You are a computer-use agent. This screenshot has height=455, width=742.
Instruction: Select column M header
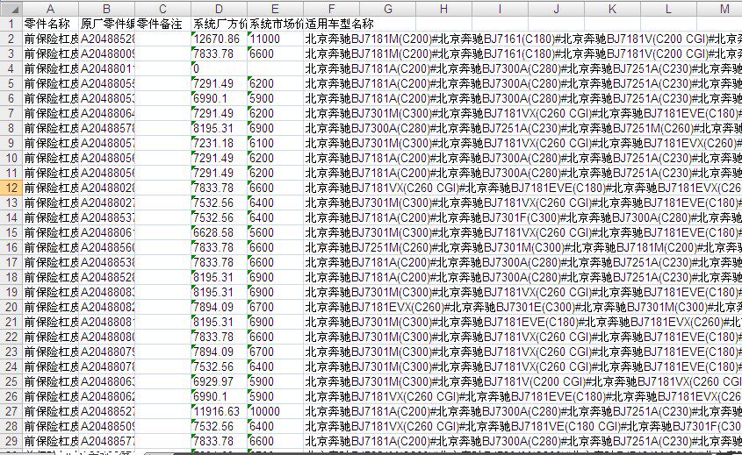(720, 9)
